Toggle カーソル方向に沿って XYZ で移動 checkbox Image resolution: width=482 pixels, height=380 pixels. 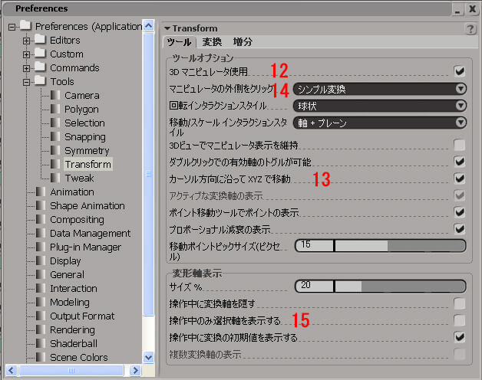pyautogui.click(x=460, y=179)
